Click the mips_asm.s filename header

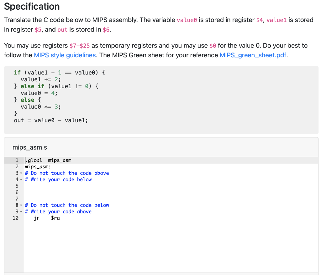click(30, 147)
